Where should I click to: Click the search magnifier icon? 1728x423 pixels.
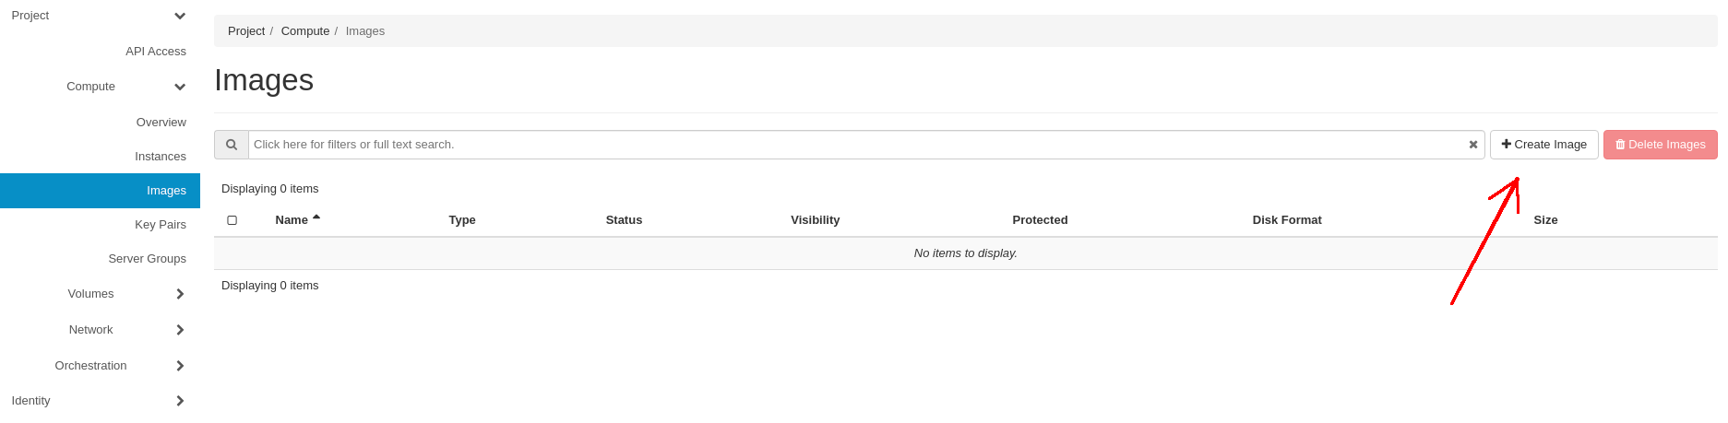click(x=232, y=145)
